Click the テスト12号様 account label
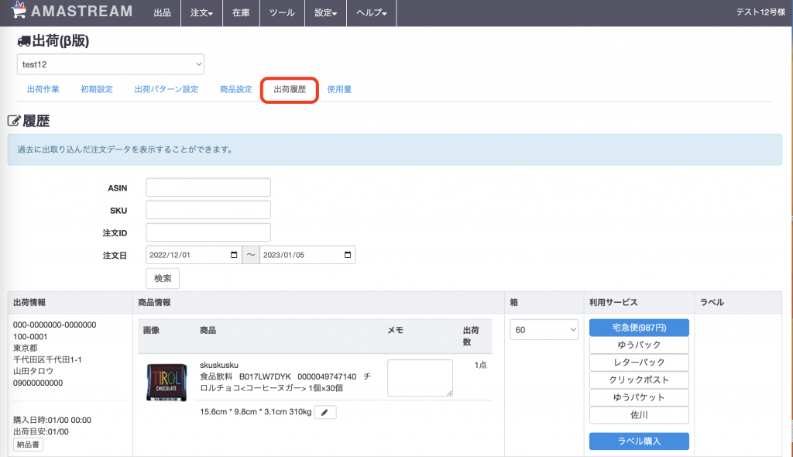 click(x=760, y=12)
